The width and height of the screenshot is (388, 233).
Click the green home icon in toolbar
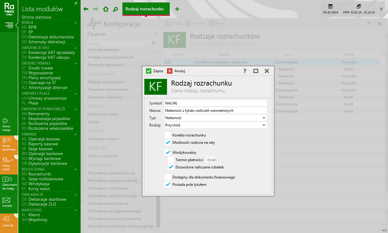[106, 9]
